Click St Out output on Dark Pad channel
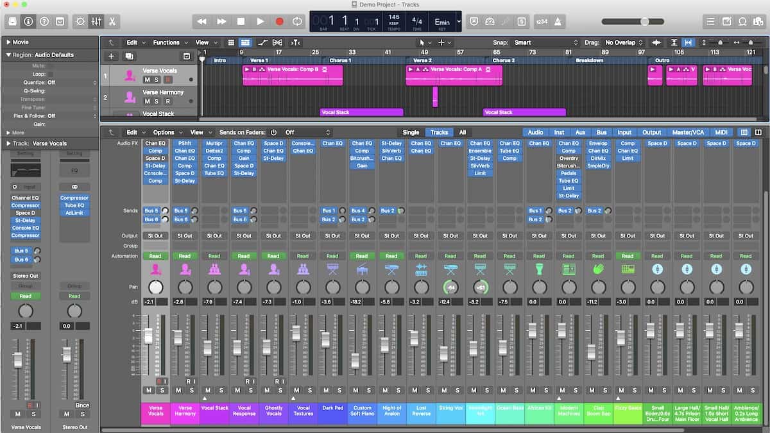 coord(332,235)
